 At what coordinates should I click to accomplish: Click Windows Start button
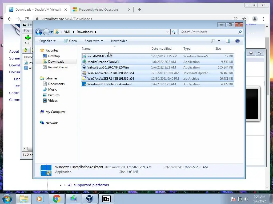pos(7,199)
